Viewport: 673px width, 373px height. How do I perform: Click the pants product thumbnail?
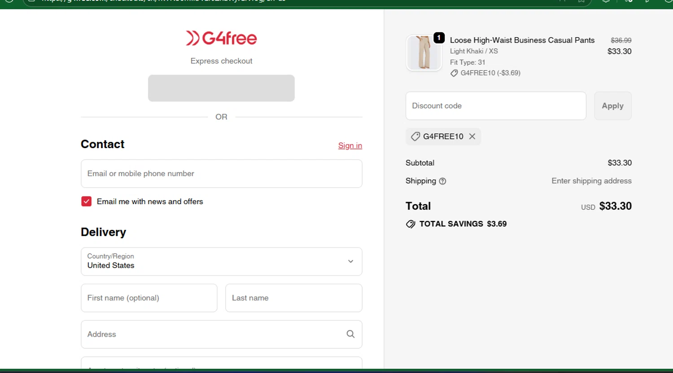point(424,53)
